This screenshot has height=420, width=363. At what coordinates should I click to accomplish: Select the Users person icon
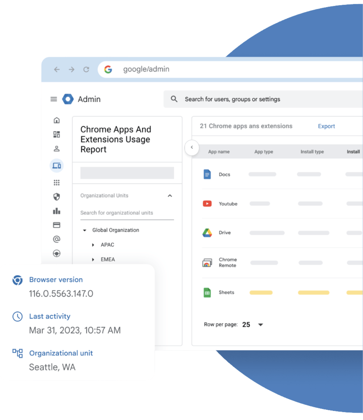point(57,149)
